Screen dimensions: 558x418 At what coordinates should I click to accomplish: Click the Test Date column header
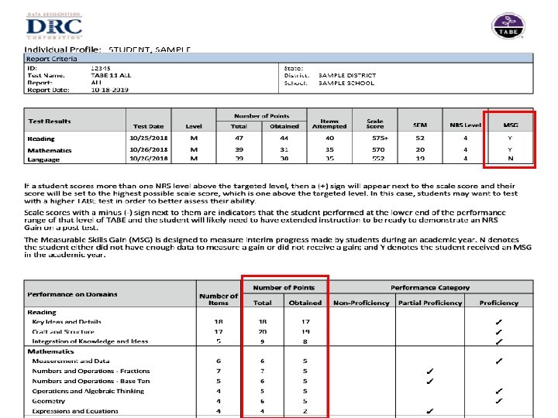point(148,126)
